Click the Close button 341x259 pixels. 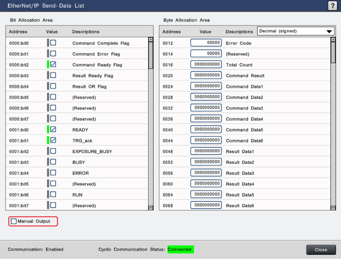[321, 250]
